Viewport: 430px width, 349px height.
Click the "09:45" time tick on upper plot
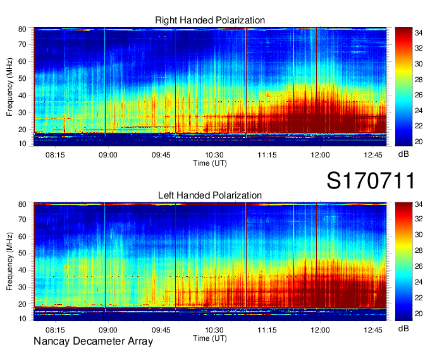161,155
